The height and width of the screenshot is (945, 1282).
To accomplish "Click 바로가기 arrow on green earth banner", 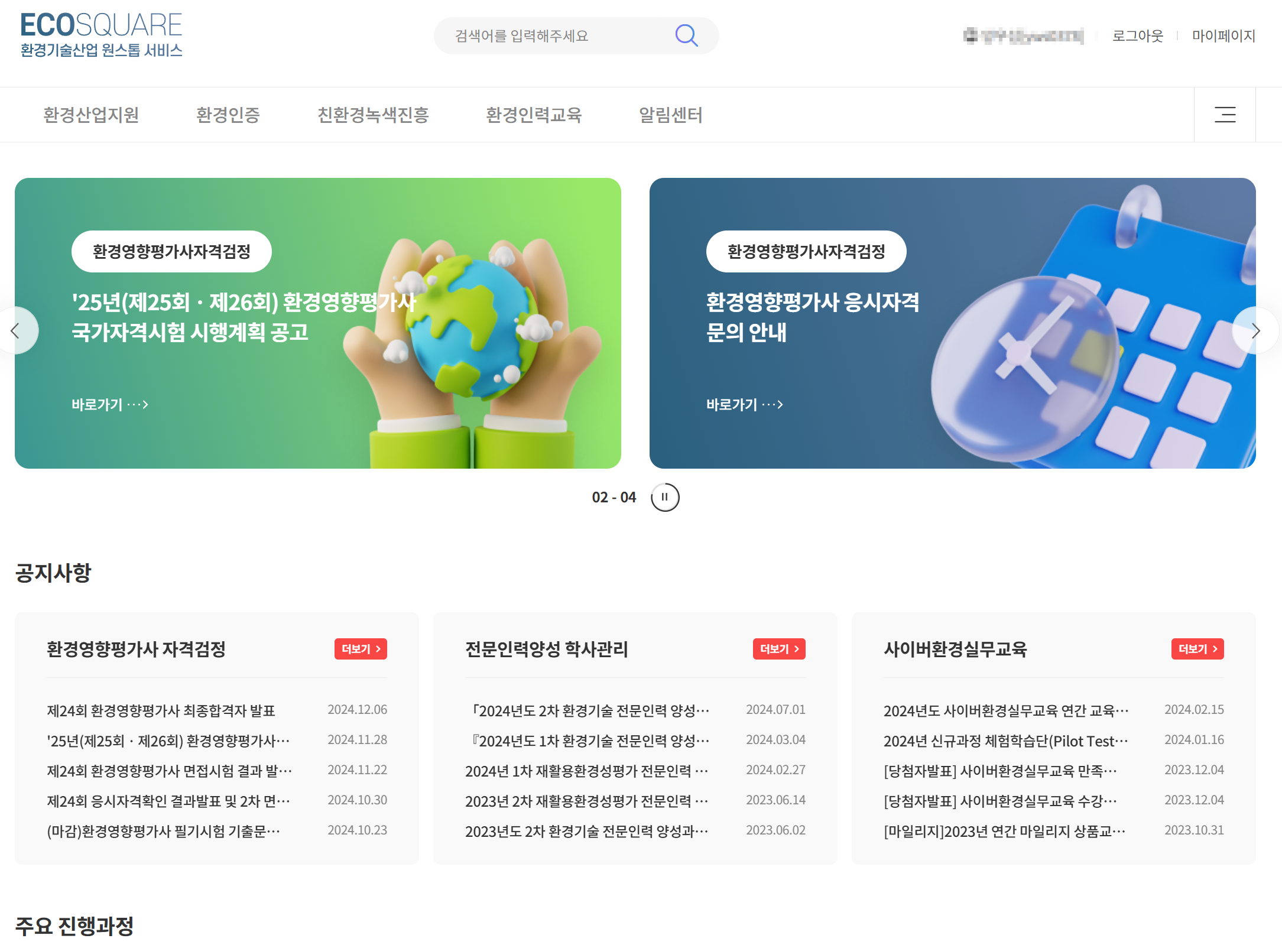I will 110,405.
